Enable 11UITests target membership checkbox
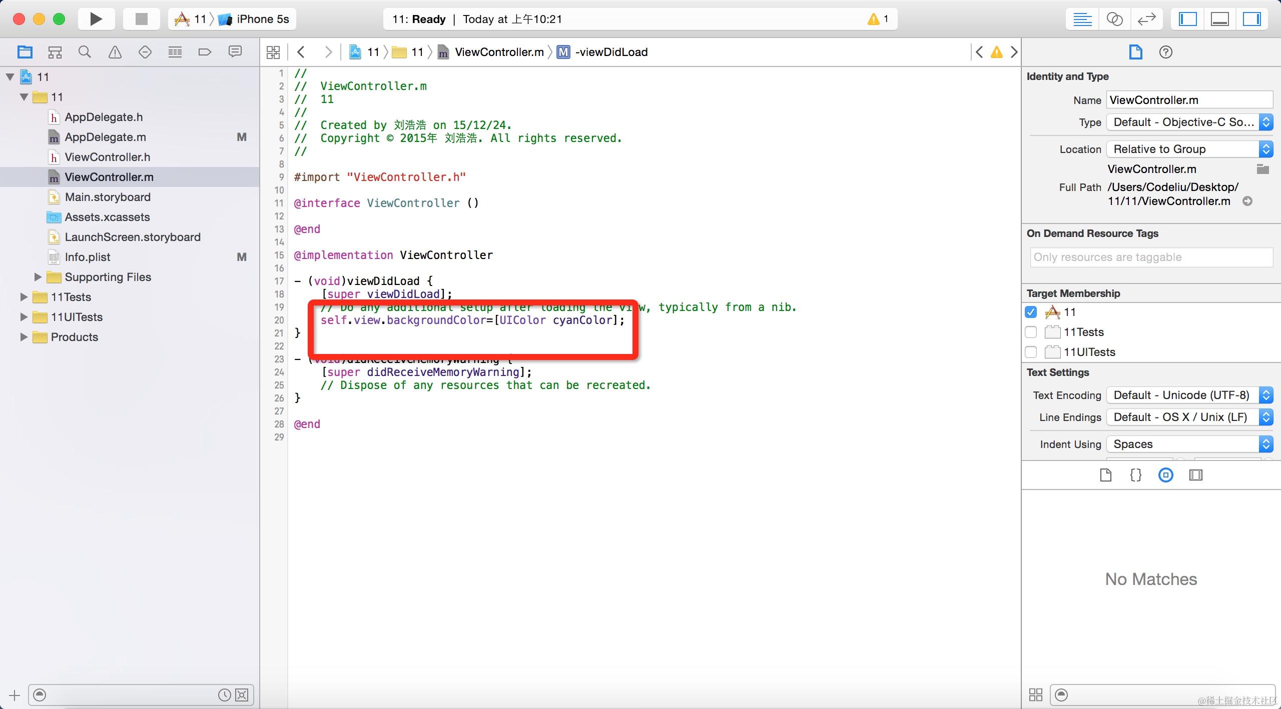 pos(1031,352)
